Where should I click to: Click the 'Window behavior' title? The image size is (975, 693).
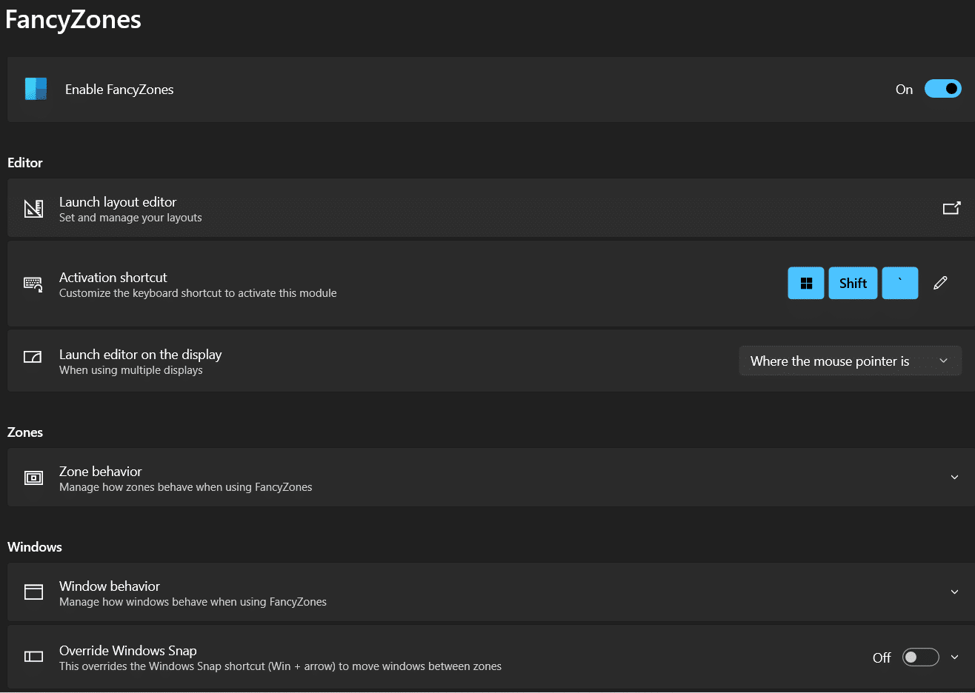(110, 586)
